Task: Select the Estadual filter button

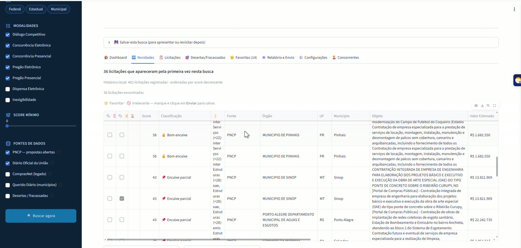Action: [36, 9]
